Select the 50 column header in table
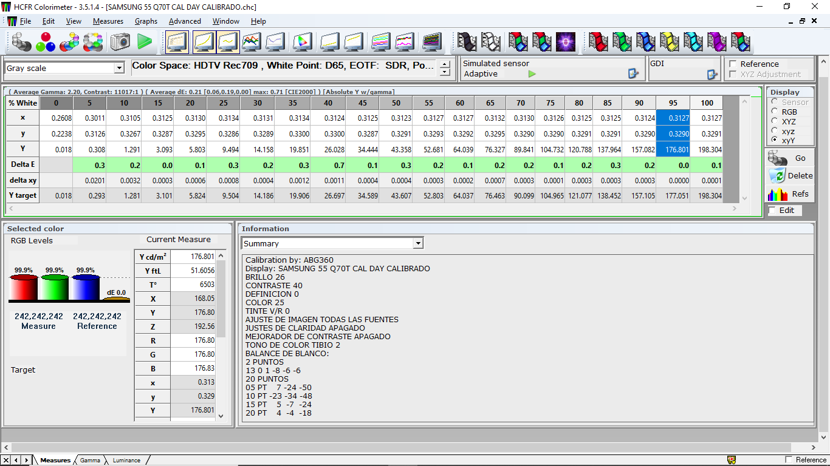 396,103
